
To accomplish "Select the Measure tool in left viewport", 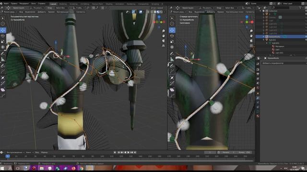I will pos(3,59).
